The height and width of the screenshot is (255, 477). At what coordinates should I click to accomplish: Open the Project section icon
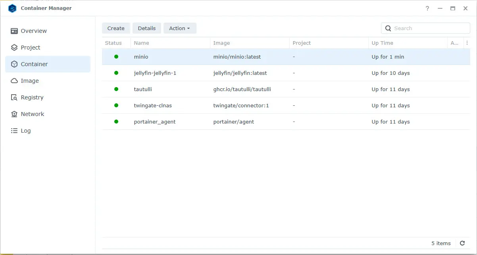[14, 48]
